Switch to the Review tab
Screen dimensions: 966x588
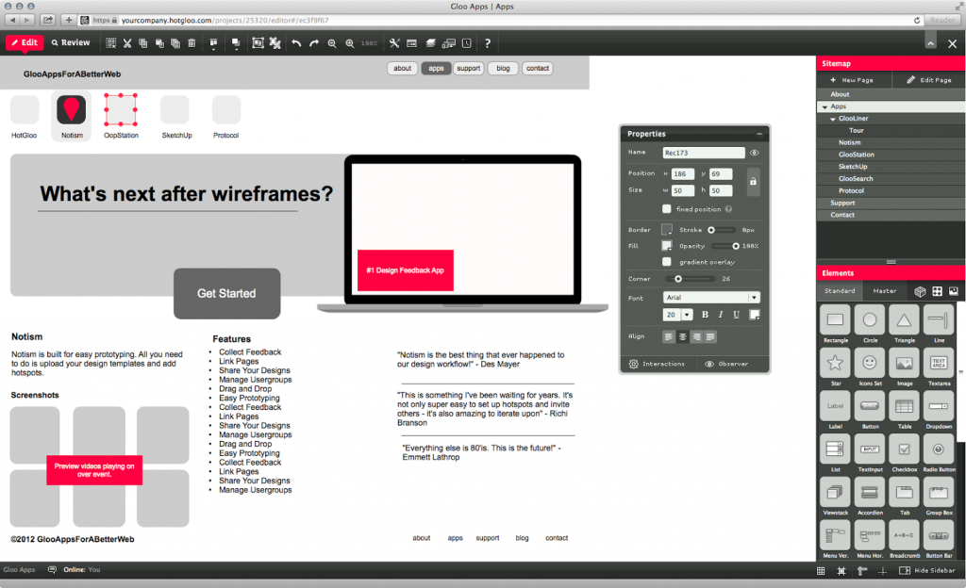[71, 42]
